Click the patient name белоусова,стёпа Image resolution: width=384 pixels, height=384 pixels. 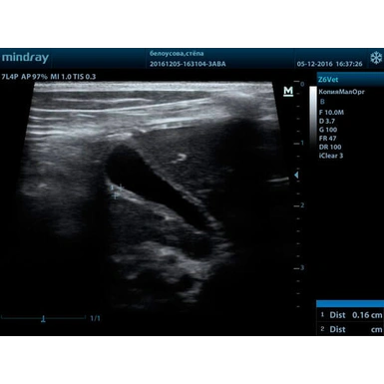(x=177, y=54)
